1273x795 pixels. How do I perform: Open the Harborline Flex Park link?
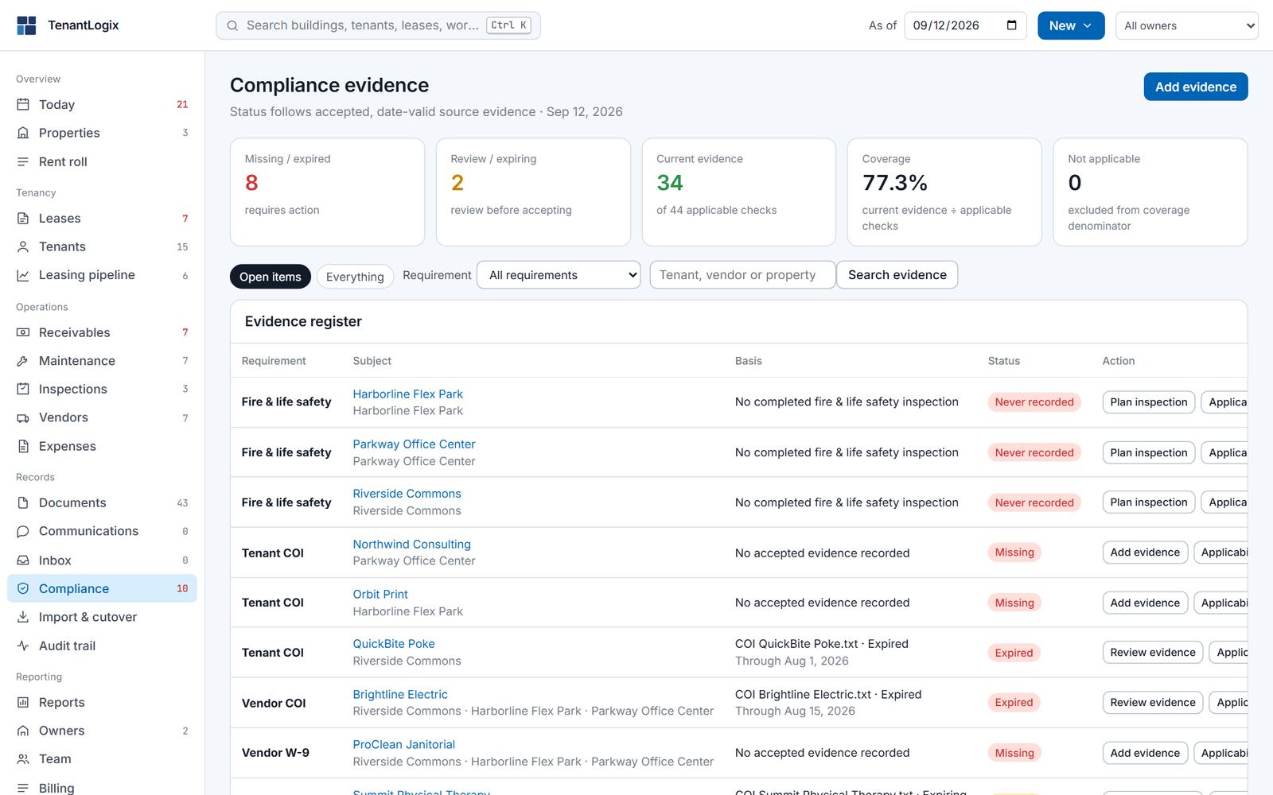click(407, 394)
